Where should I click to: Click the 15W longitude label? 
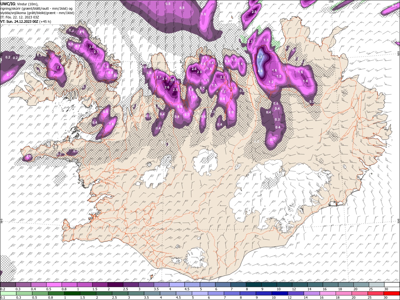(x=331, y=2)
